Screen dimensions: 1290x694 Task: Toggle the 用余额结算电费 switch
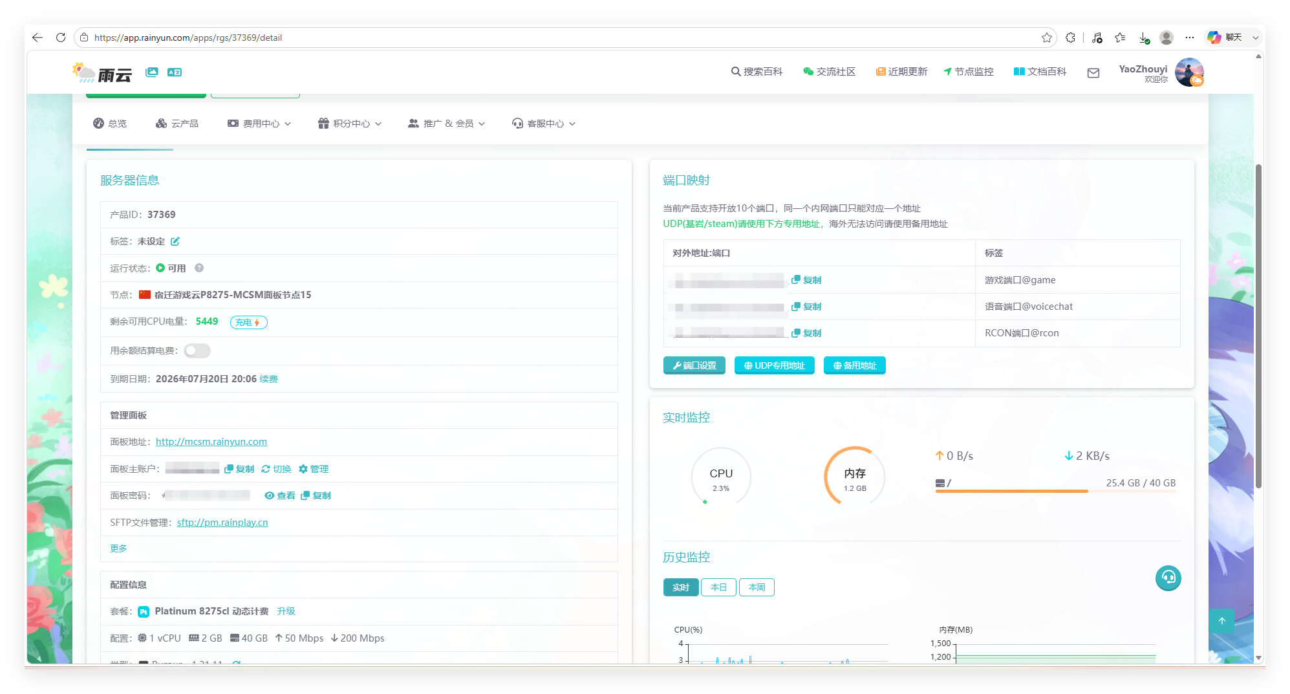click(197, 351)
